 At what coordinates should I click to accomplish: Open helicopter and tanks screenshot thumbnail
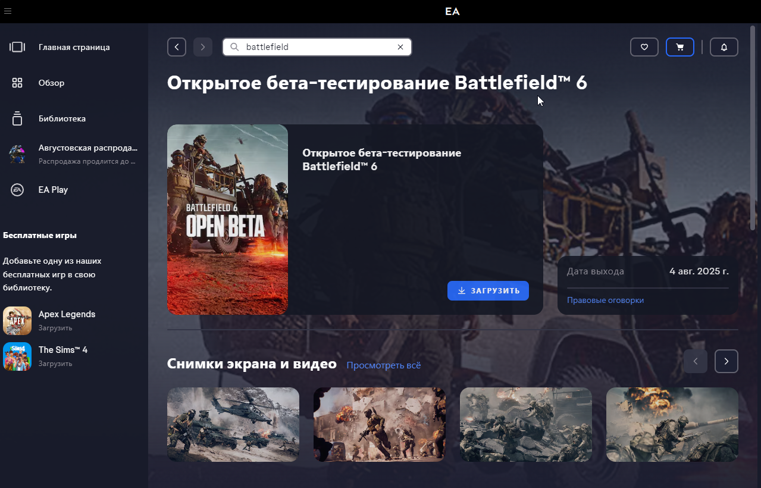pyautogui.click(x=233, y=424)
